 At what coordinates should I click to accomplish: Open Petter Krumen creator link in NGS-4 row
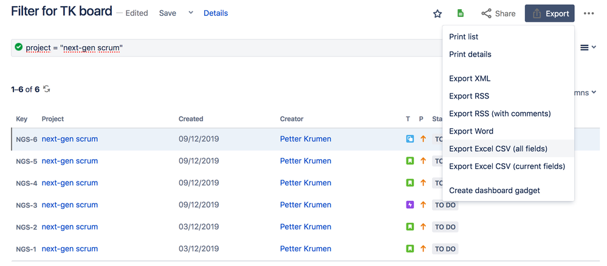(306, 183)
